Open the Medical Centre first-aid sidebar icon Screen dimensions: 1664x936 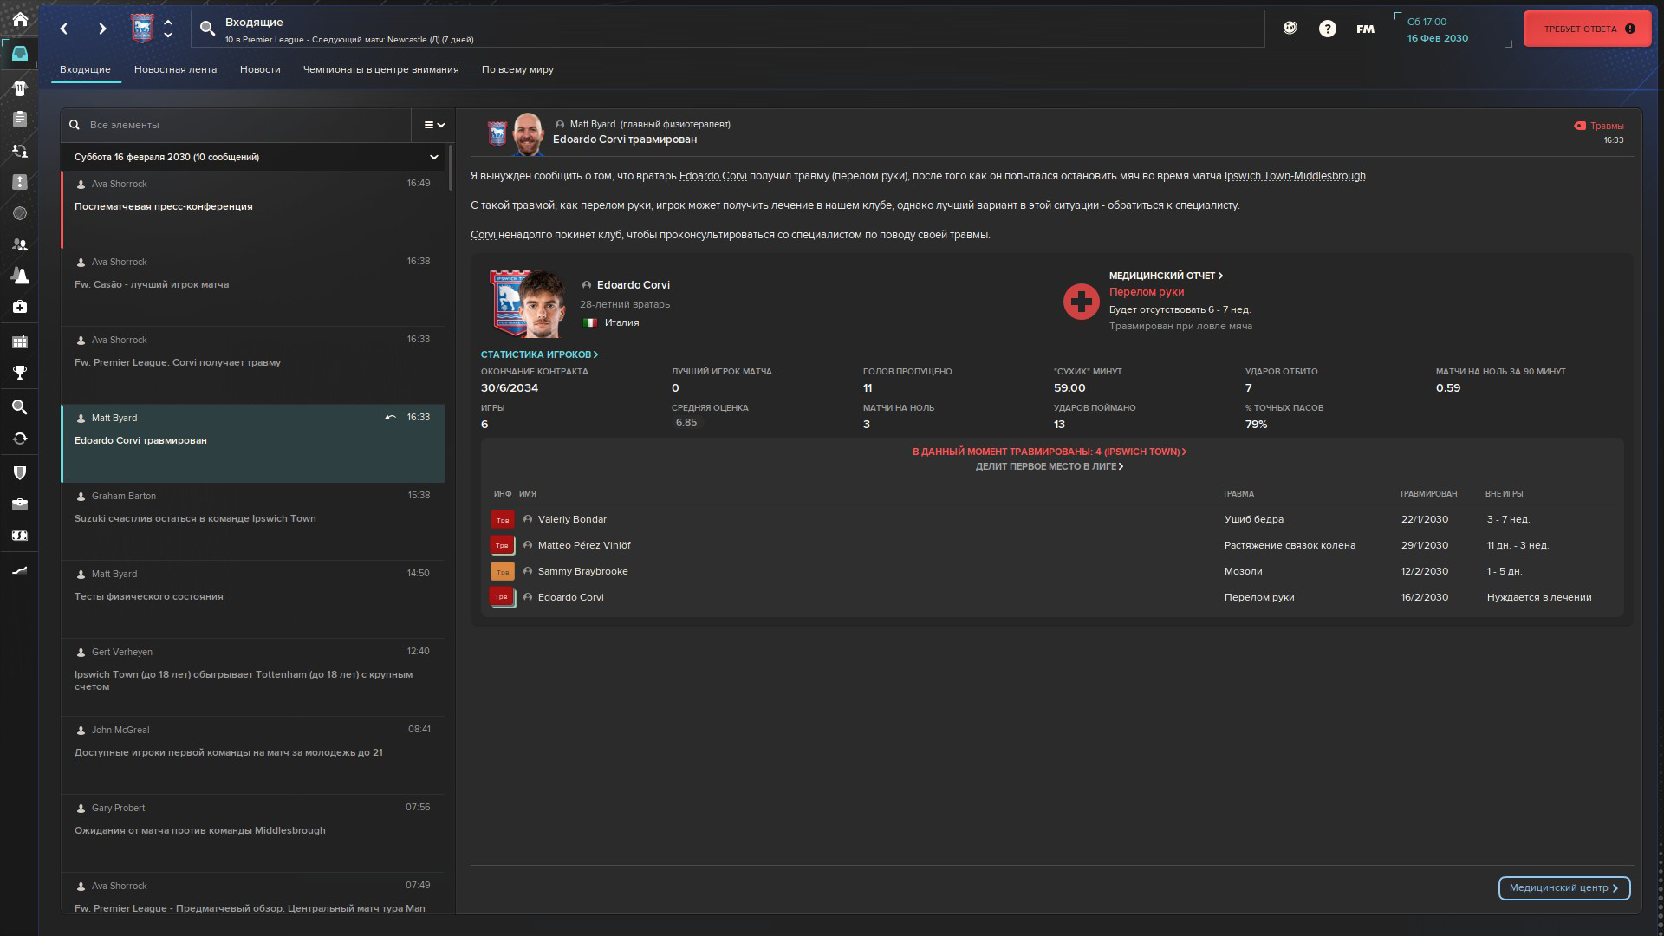(19, 307)
